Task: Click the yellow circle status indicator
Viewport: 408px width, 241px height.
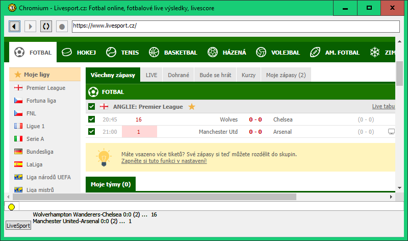Action: (x=11, y=207)
